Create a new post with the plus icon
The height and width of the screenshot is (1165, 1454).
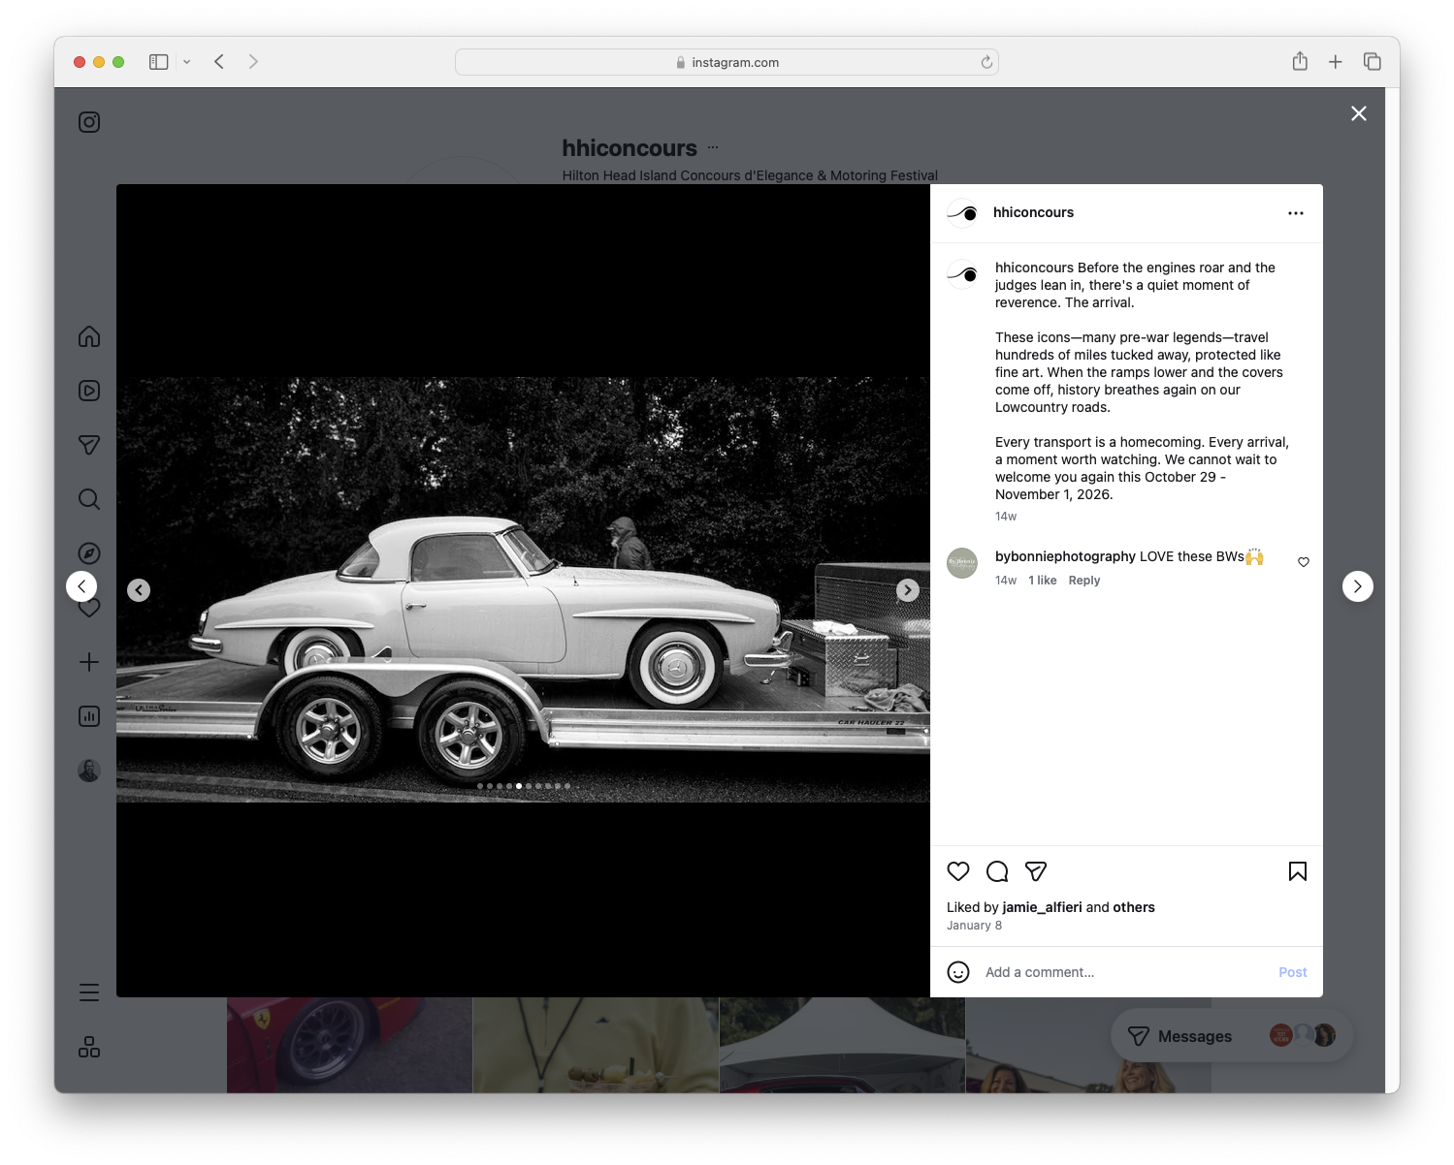[88, 661]
